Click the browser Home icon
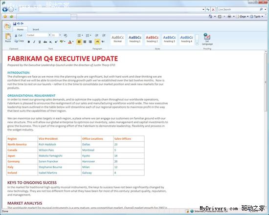 (x=210, y=17)
